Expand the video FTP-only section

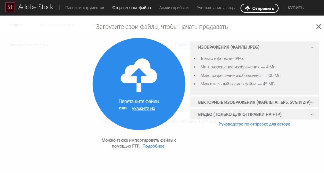[x=312, y=114]
